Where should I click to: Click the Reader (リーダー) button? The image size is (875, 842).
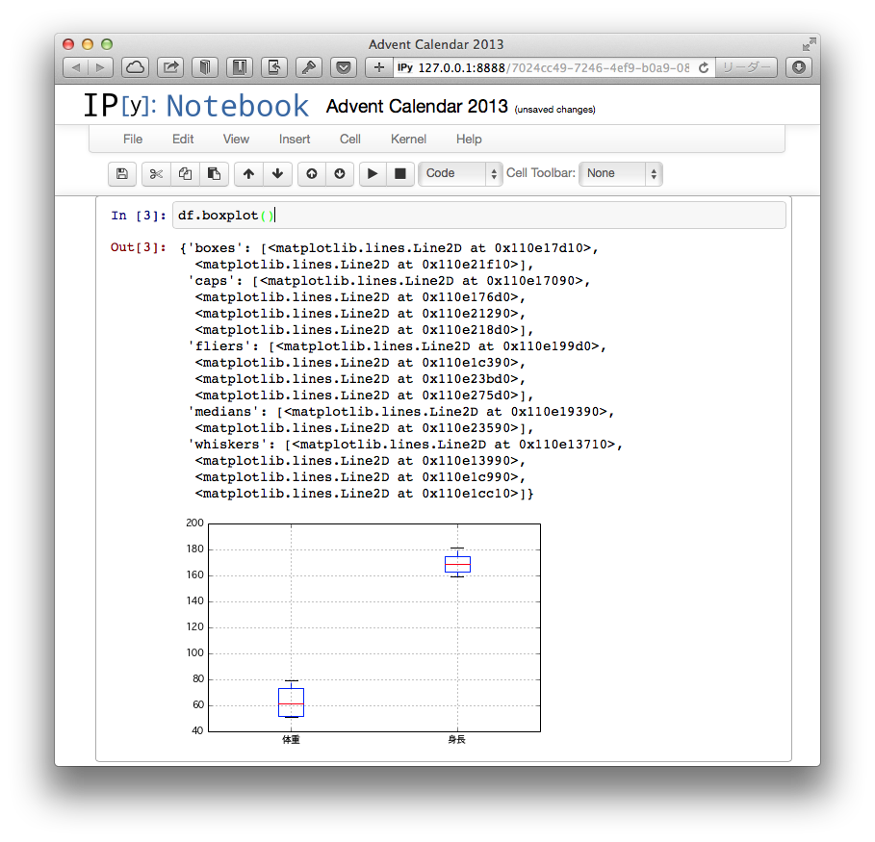click(x=746, y=67)
